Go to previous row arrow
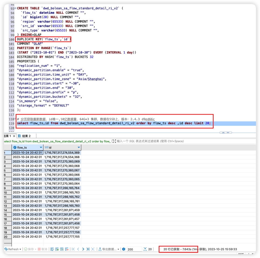 coord(78,249)
